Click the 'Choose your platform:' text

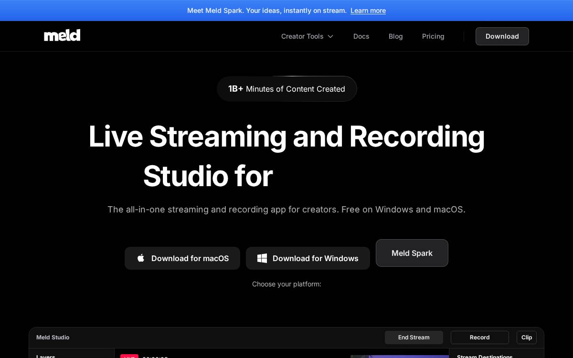(x=286, y=284)
